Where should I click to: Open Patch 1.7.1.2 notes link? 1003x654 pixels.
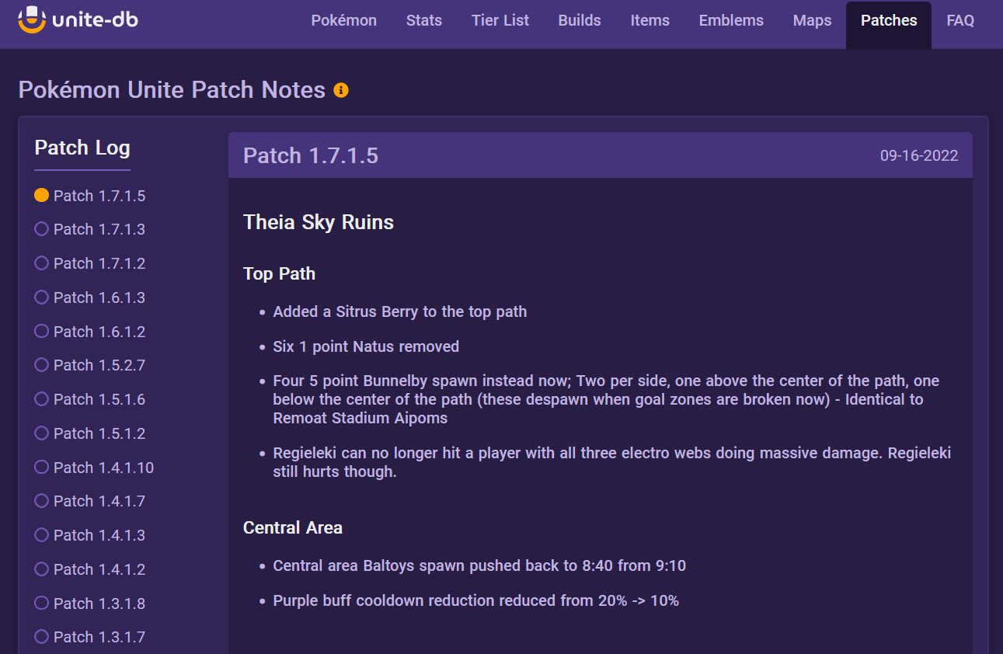[x=99, y=263]
